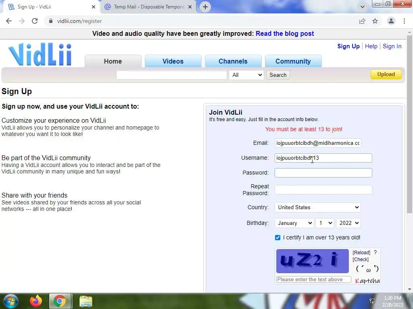
Task: Uncheck the over 13 years old checkbox
Action: [x=277, y=237]
